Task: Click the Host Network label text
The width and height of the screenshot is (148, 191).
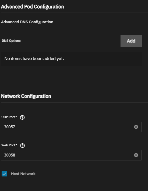Action: point(23,174)
